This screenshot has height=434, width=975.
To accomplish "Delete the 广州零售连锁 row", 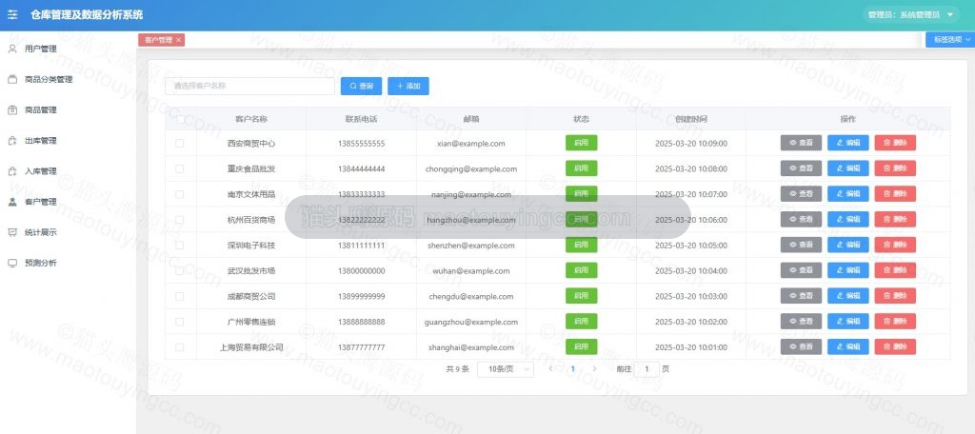I will [x=895, y=321].
